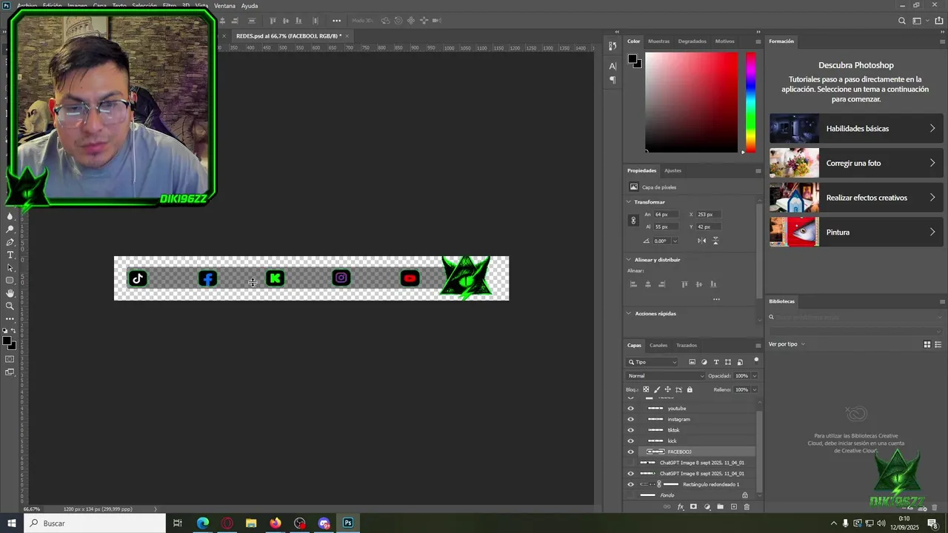Toggle Quick Mask mode

tap(10, 359)
